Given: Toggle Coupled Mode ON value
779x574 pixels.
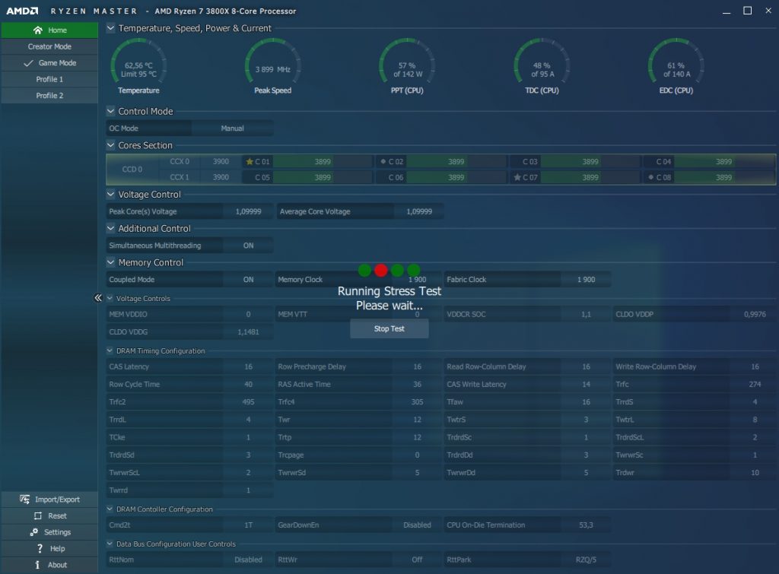Looking at the screenshot, I should 249,280.
